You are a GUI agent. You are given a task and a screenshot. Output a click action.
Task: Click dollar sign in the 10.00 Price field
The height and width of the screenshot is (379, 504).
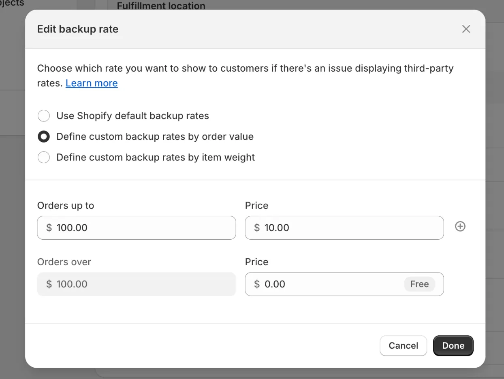tap(257, 228)
